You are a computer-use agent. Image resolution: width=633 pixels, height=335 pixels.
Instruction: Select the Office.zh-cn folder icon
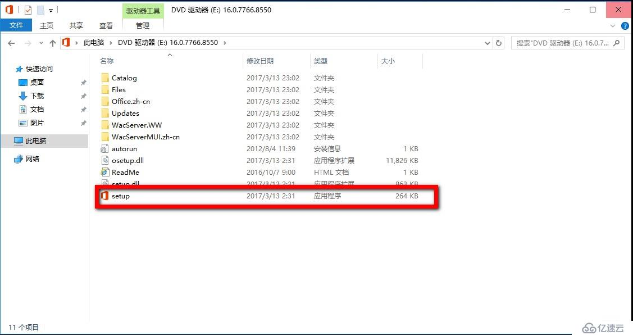pos(105,101)
